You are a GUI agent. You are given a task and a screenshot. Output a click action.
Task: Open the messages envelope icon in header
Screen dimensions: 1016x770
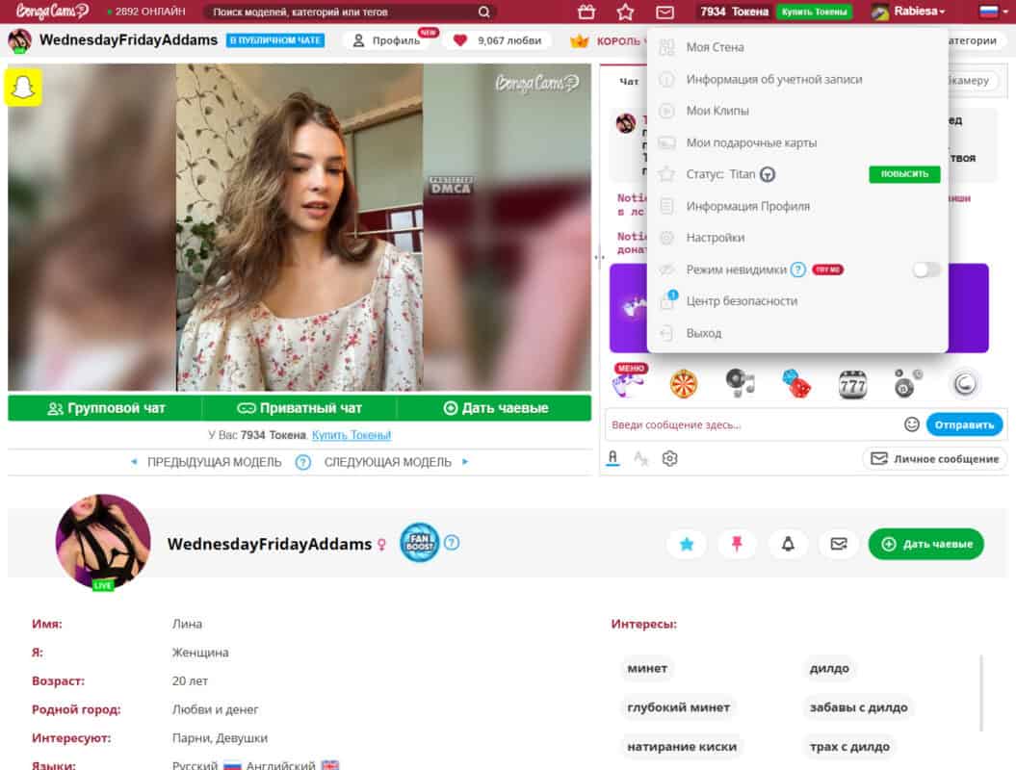664,12
